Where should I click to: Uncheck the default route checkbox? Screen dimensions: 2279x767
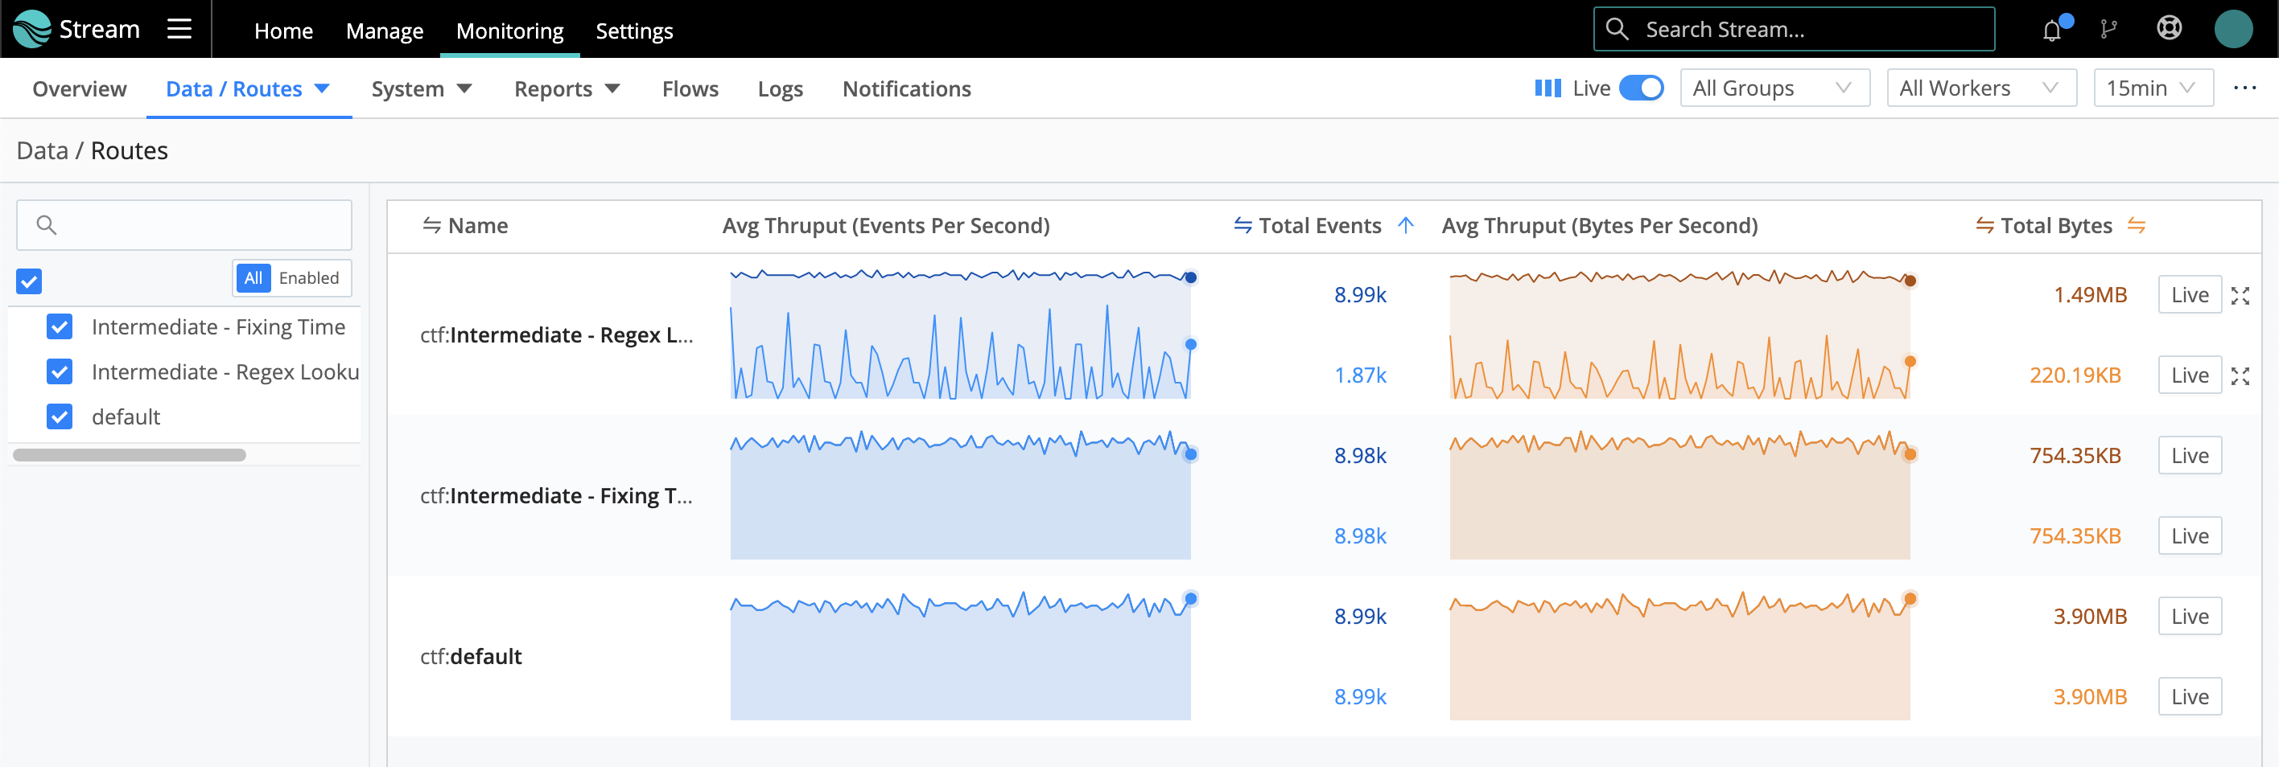pos(60,417)
